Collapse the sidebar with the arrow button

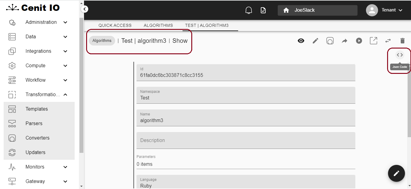tap(85, 9)
